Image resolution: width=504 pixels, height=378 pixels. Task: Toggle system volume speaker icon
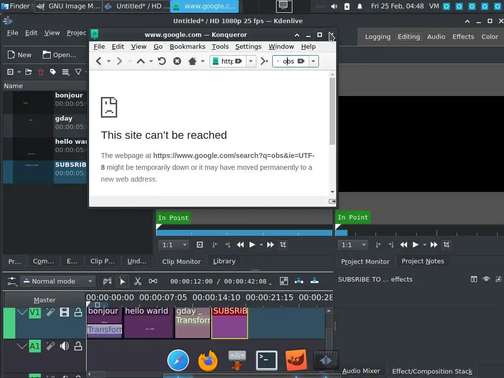[x=334, y=6]
